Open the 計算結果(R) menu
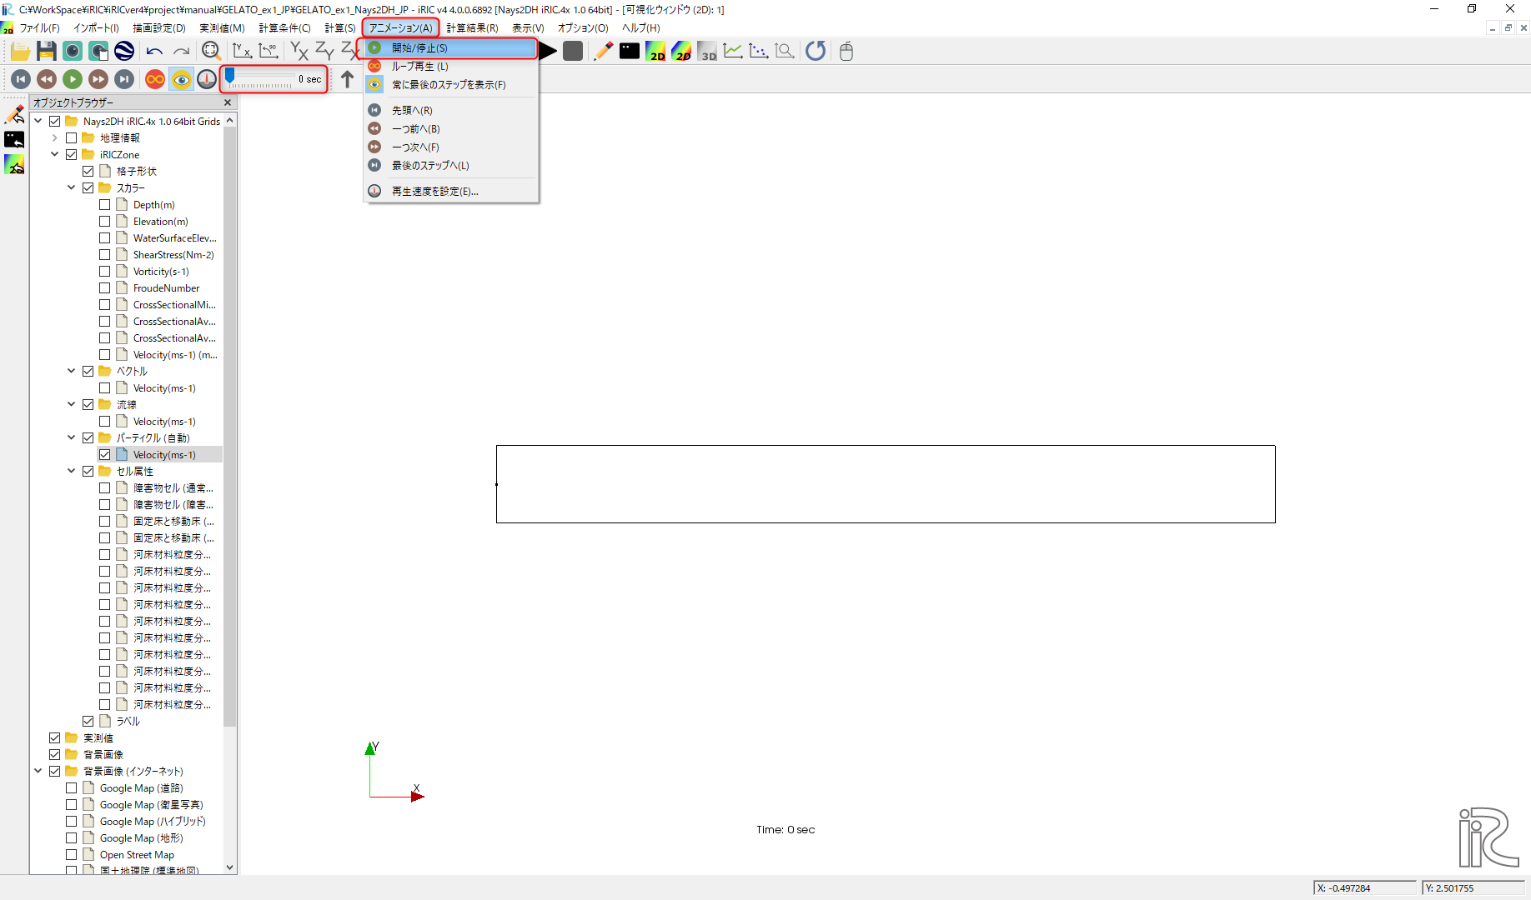This screenshot has height=900, width=1531. click(x=472, y=28)
